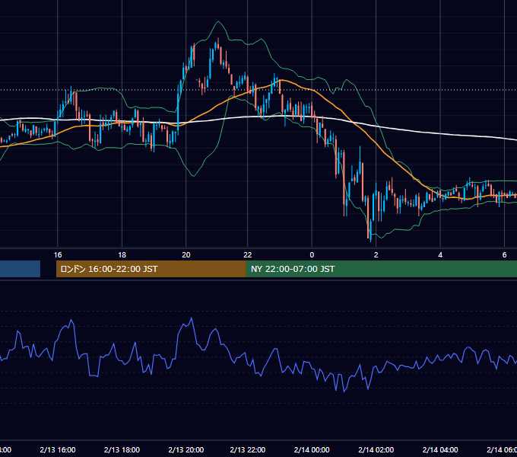Viewport: 517px width, 457px height.
Task: Click hour label 16 under price chart
Action: click(58, 255)
